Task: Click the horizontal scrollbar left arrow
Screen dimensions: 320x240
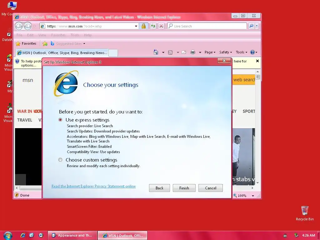Action: [17, 188]
